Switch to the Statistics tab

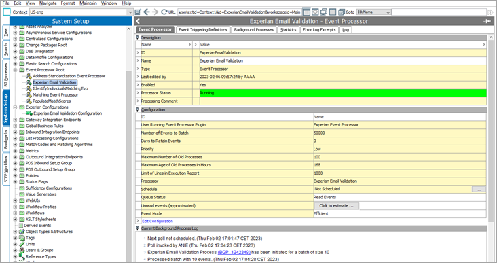coord(288,29)
